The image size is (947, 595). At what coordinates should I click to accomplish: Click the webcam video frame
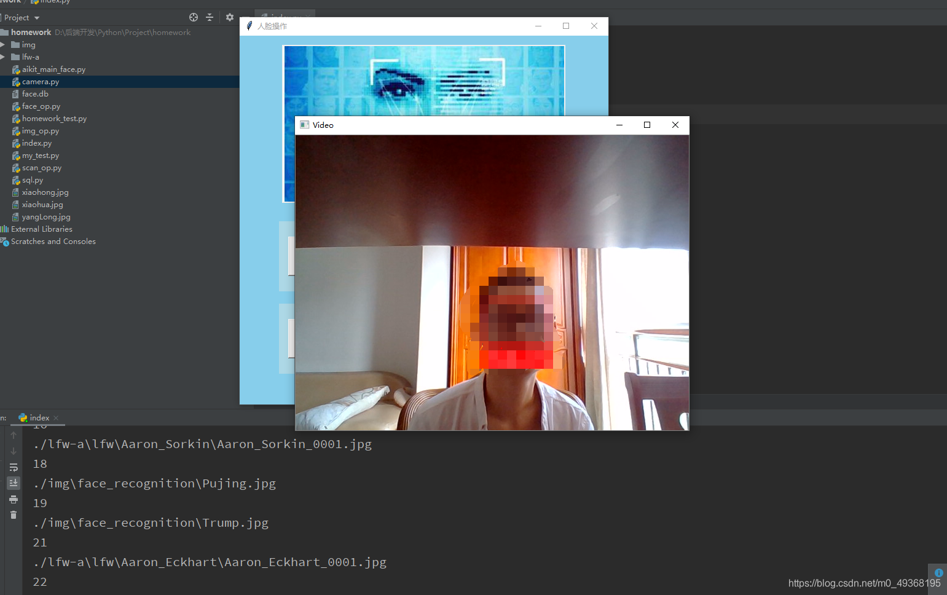(x=492, y=283)
